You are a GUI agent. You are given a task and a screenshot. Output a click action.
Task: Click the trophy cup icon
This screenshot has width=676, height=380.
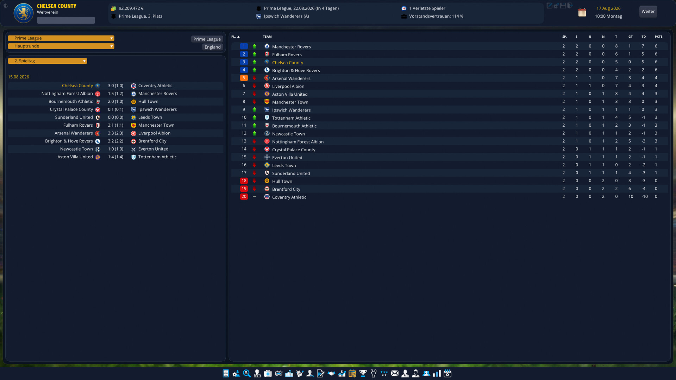(363, 373)
